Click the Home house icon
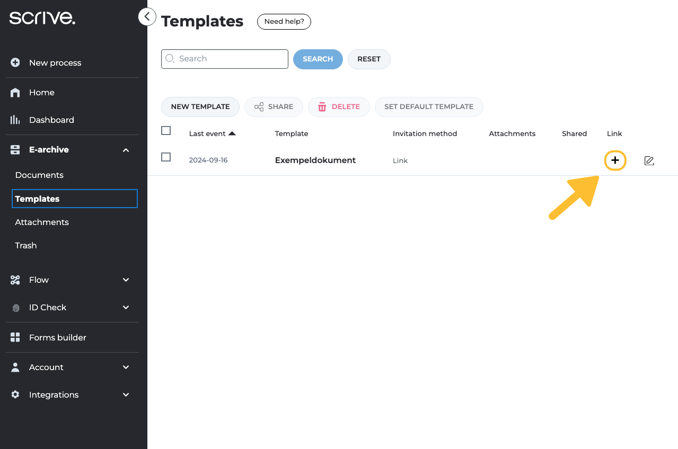Image resolution: width=678 pixels, height=449 pixels. 15,93
